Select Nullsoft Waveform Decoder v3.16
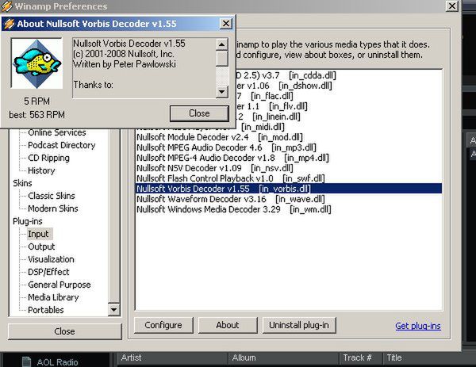Viewport: 476px width, 367px height. (289, 199)
